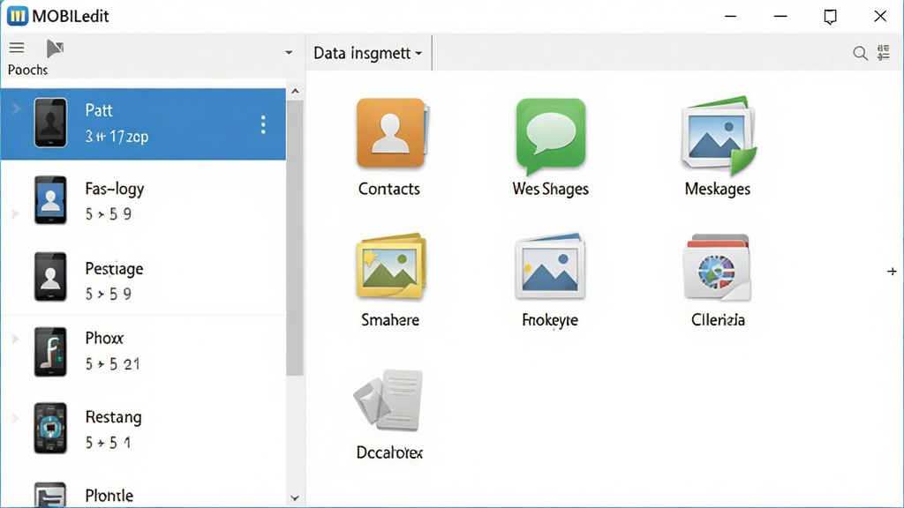This screenshot has height=508, width=904.
Task: Expand the Phoxx device row
Action: coord(16,339)
